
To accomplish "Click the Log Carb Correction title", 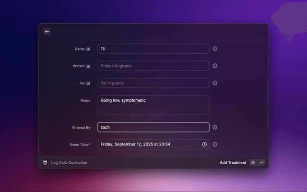I will click(x=70, y=163).
